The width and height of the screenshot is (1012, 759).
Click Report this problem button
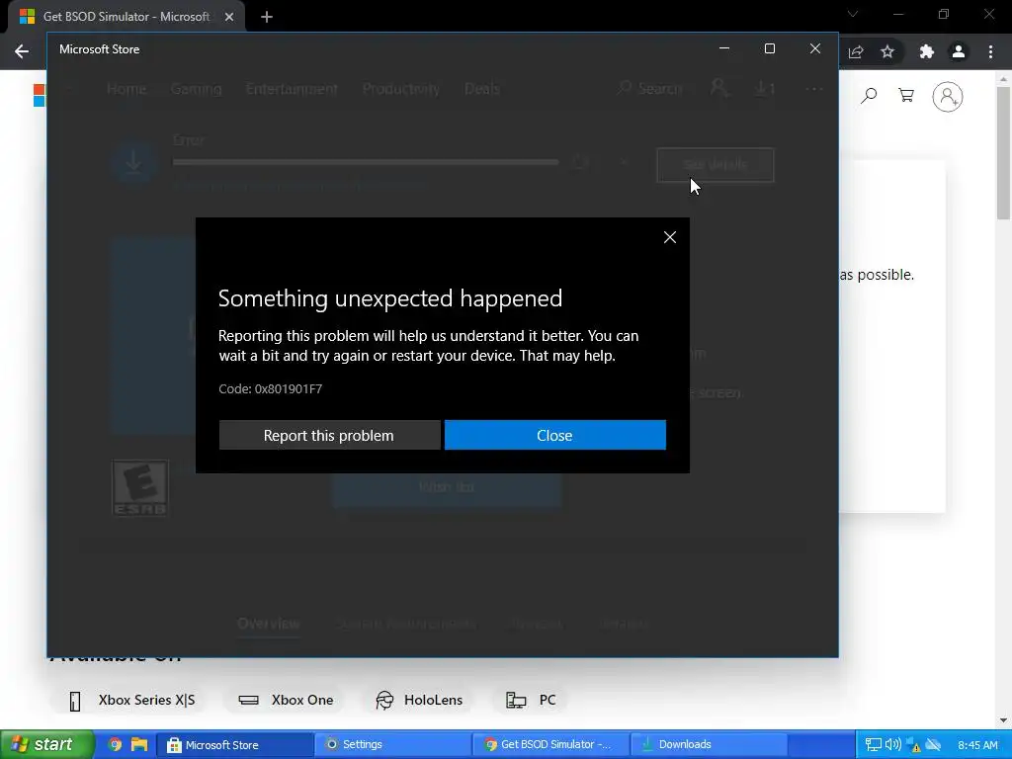329,435
